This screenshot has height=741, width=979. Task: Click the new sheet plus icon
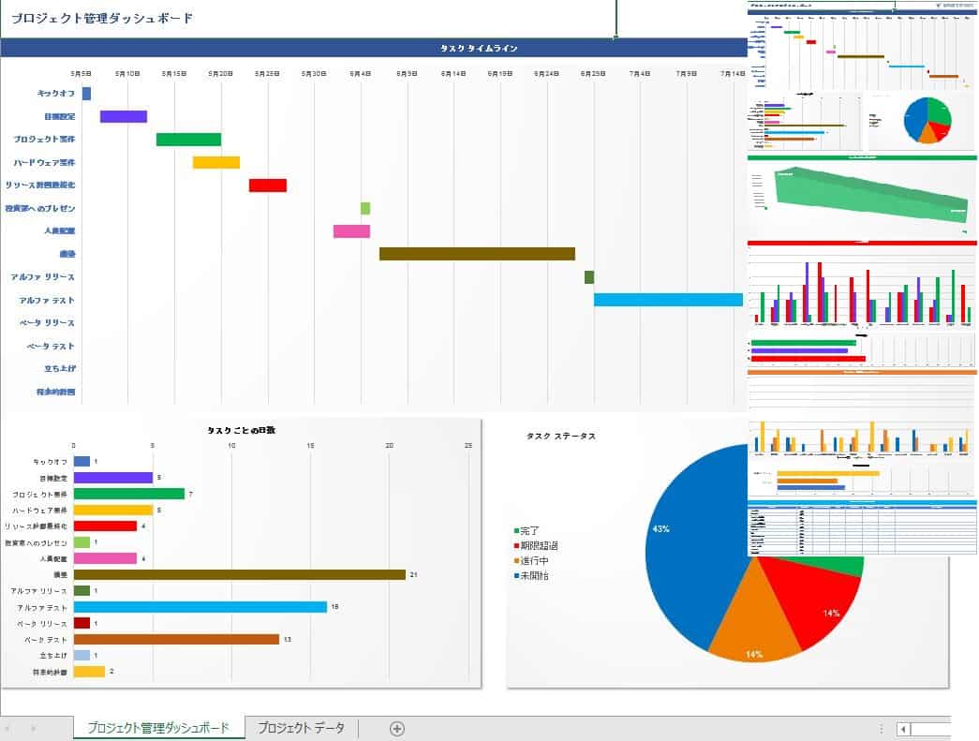pos(397,729)
